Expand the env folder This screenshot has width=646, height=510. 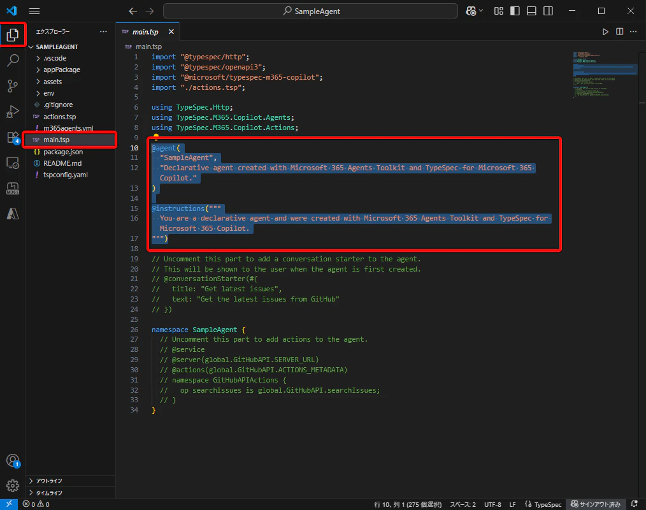[71, 93]
